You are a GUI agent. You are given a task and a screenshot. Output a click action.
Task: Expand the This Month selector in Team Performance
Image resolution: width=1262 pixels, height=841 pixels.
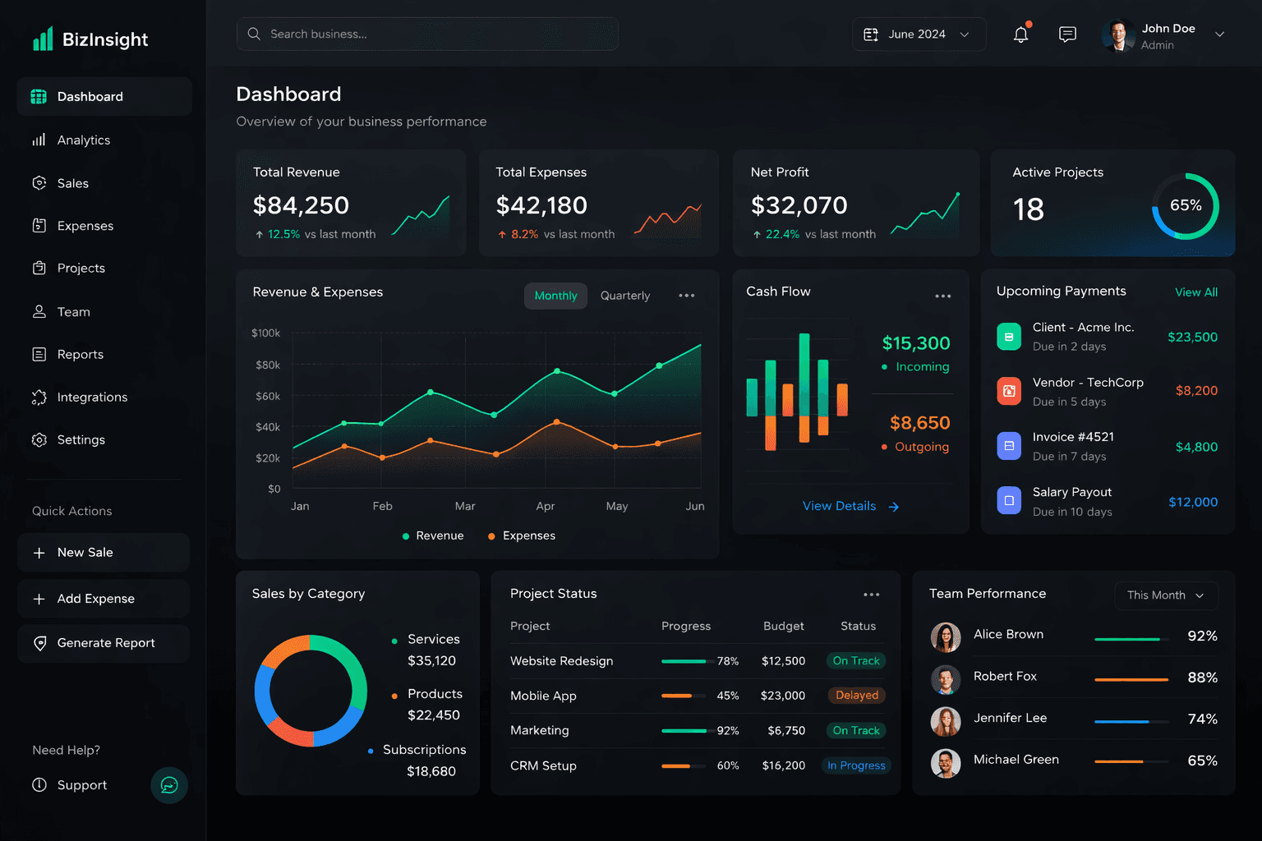1165,595
